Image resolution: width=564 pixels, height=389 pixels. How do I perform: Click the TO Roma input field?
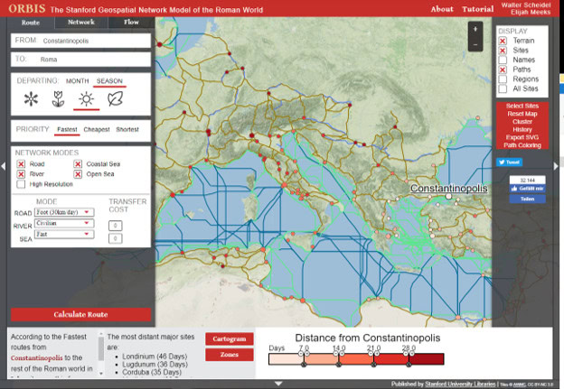coord(80,60)
